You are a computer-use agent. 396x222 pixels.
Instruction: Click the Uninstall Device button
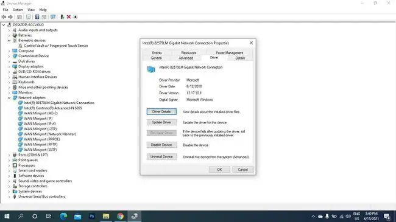pyautogui.click(x=161, y=157)
